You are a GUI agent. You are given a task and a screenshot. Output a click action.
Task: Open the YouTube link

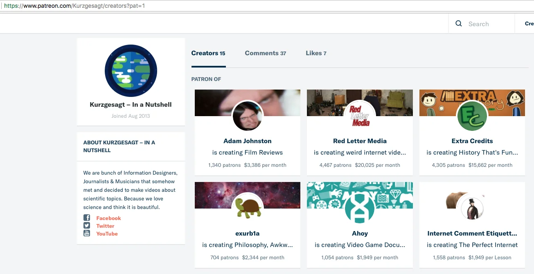[x=107, y=234]
